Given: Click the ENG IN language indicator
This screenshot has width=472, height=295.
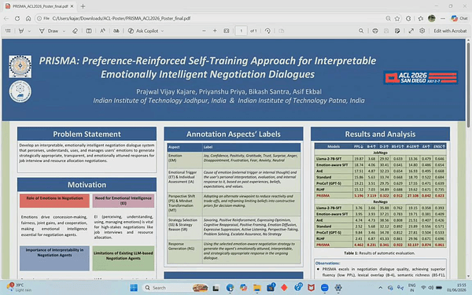Looking at the screenshot, I should [x=411, y=287].
